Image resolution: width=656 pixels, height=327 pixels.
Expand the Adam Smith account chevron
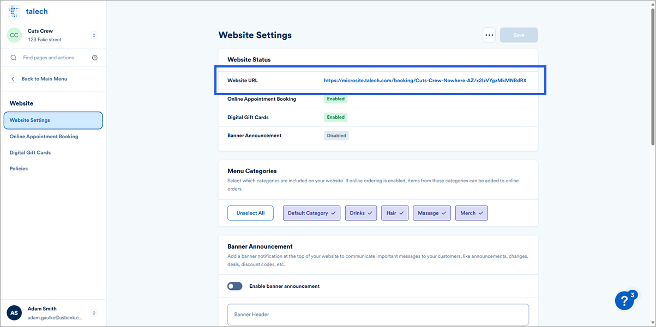coord(93,312)
